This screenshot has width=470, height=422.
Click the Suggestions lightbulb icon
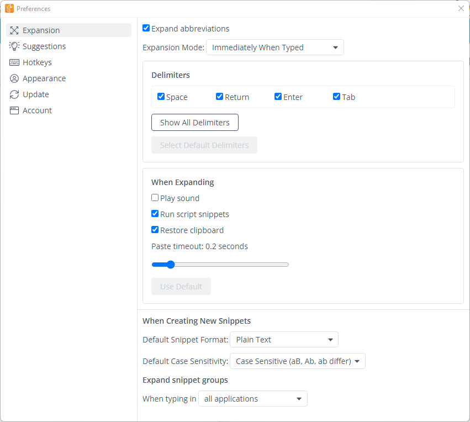click(14, 46)
